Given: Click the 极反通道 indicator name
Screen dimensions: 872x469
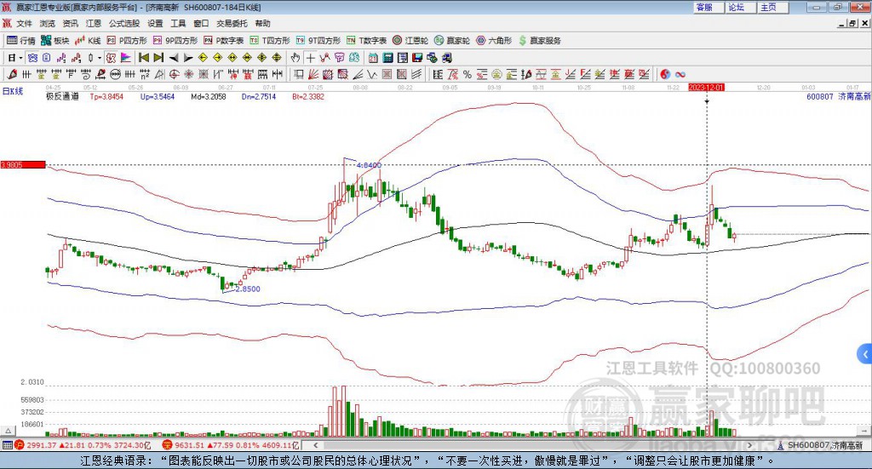Looking at the screenshot, I should click(x=62, y=96).
